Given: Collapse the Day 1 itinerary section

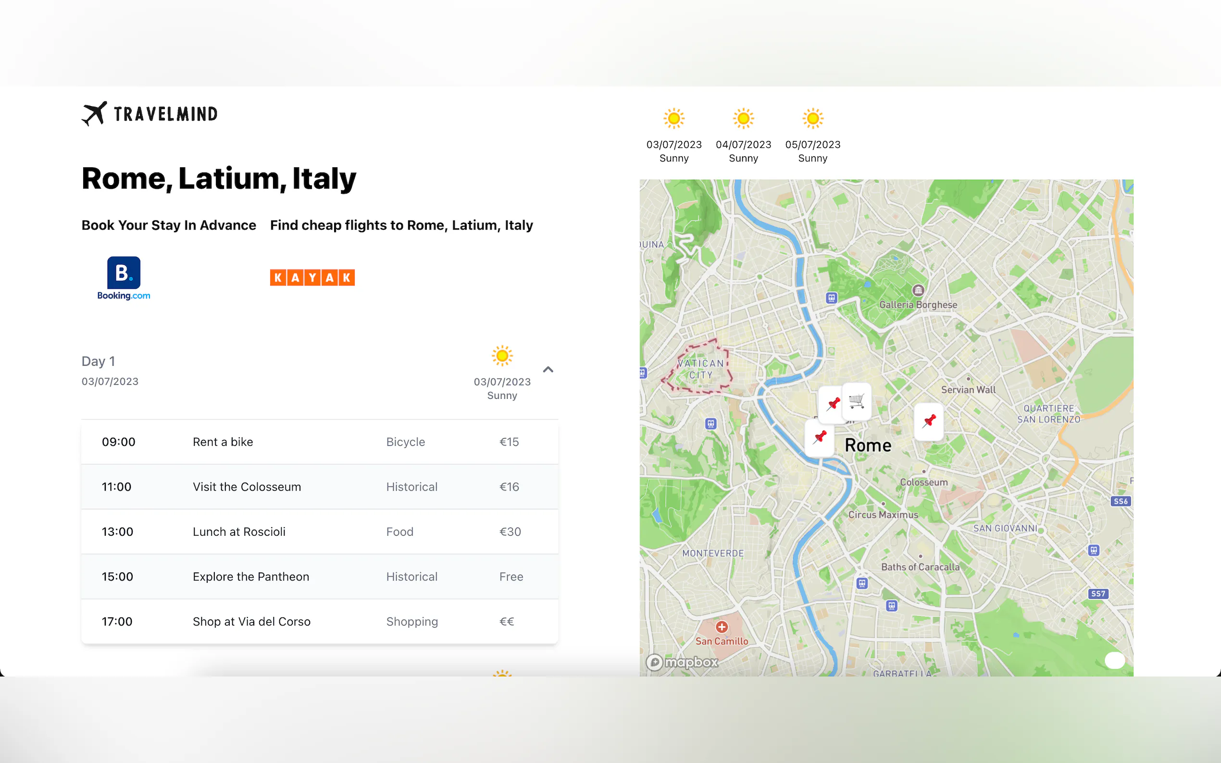Looking at the screenshot, I should coord(548,369).
